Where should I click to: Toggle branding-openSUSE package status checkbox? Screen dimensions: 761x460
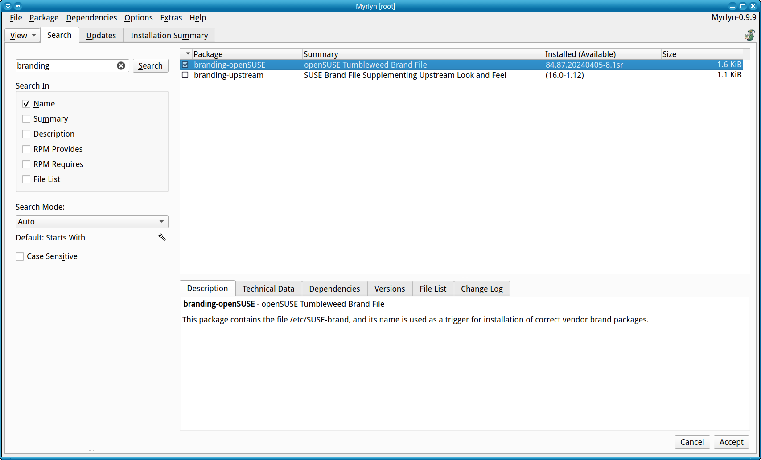pyautogui.click(x=185, y=65)
